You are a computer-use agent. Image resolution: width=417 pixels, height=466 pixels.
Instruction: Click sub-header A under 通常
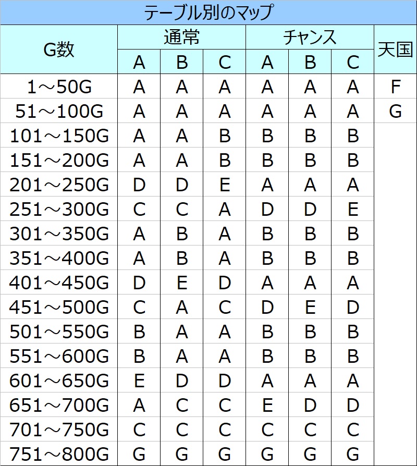139,63
